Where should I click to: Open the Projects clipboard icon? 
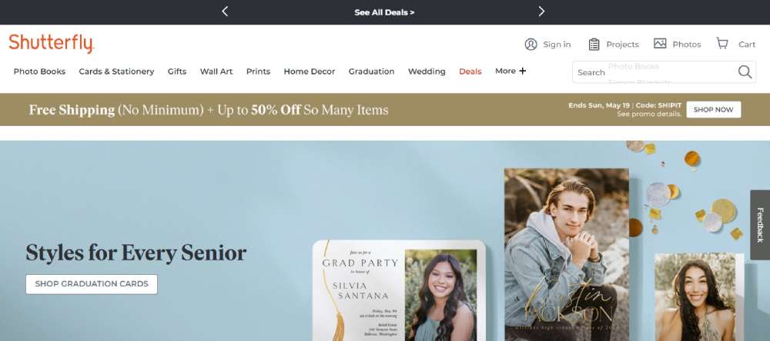click(x=594, y=44)
